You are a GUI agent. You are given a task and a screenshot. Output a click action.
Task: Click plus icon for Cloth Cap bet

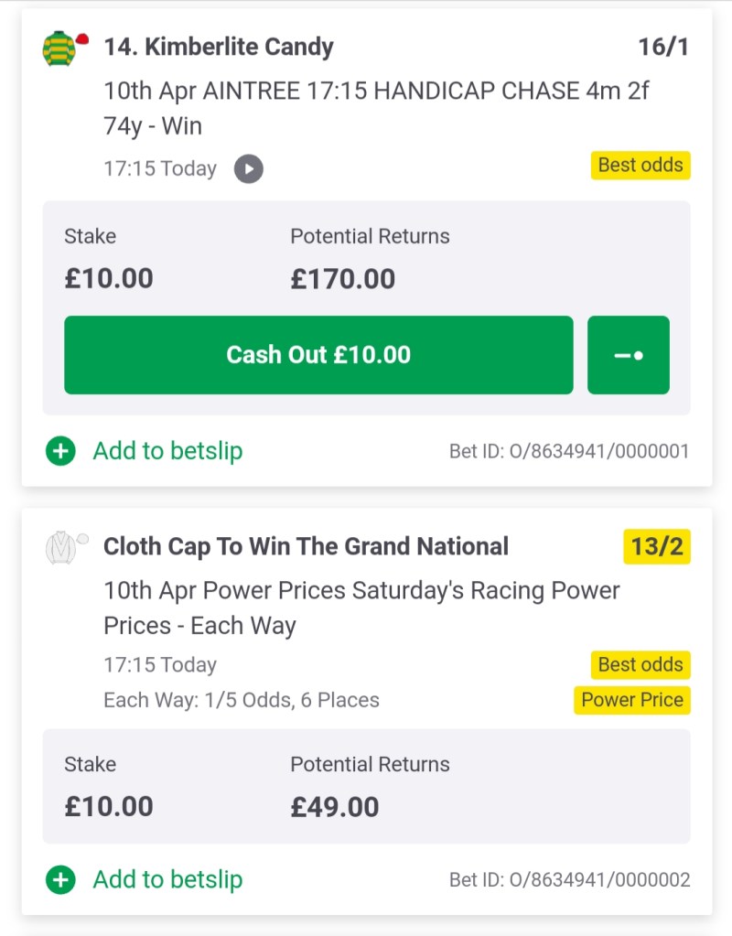tap(60, 880)
